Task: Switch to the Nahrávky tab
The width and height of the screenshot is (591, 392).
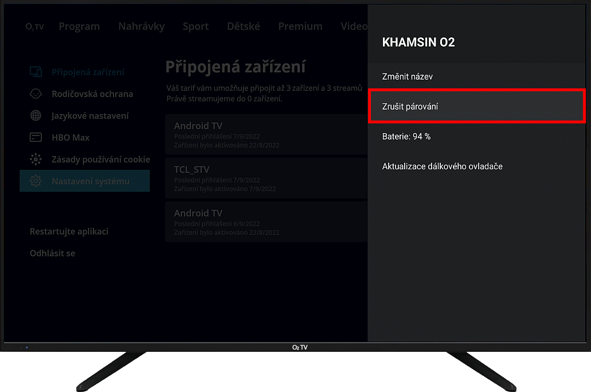Action: point(141,26)
